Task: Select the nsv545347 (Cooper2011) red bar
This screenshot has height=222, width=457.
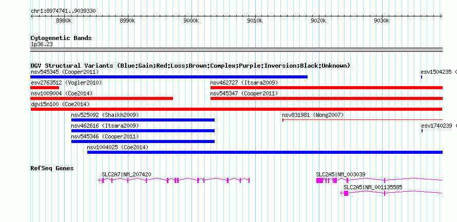Action: [x=327, y=98]
